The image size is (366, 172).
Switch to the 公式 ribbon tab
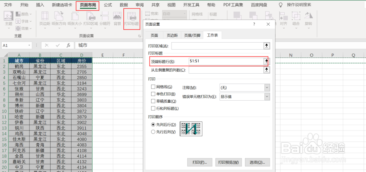point(108,5)
